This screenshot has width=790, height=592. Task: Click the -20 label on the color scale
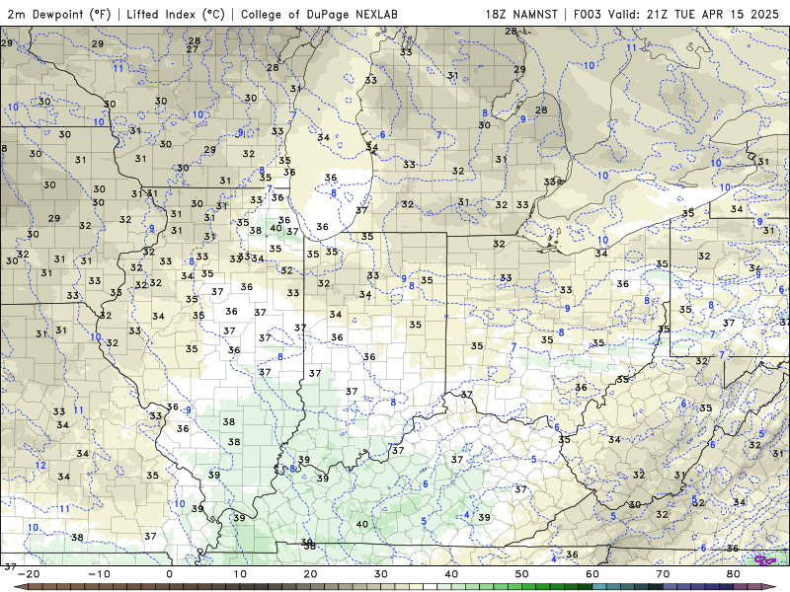point(29,574)
